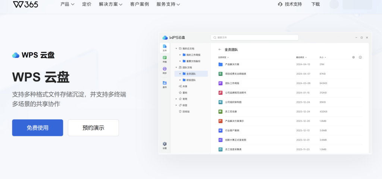Open 回收站 trash in the tree

184,112
